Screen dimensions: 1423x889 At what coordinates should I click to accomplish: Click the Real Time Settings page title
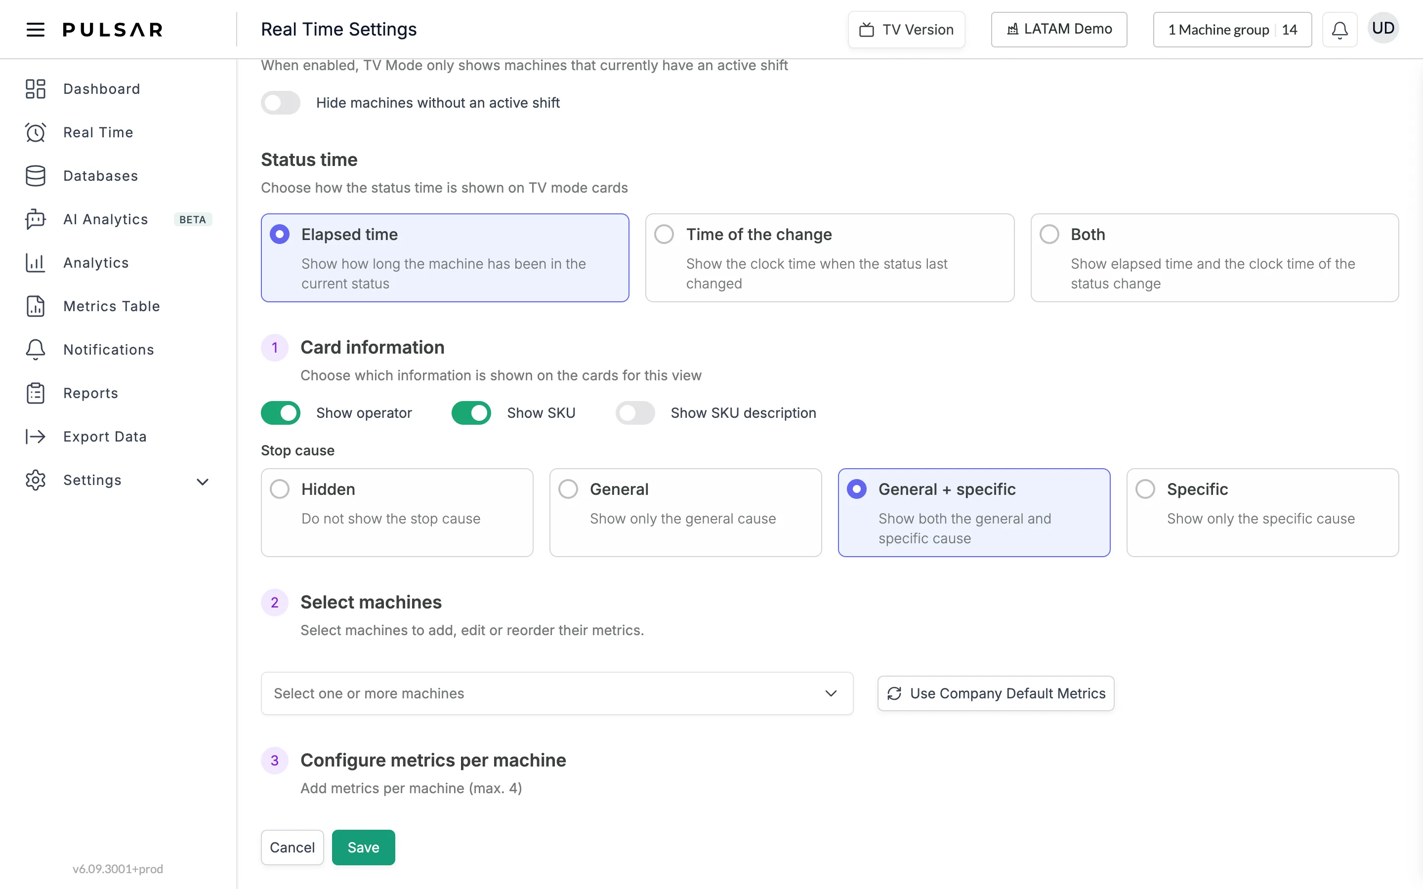pos(338,30)
